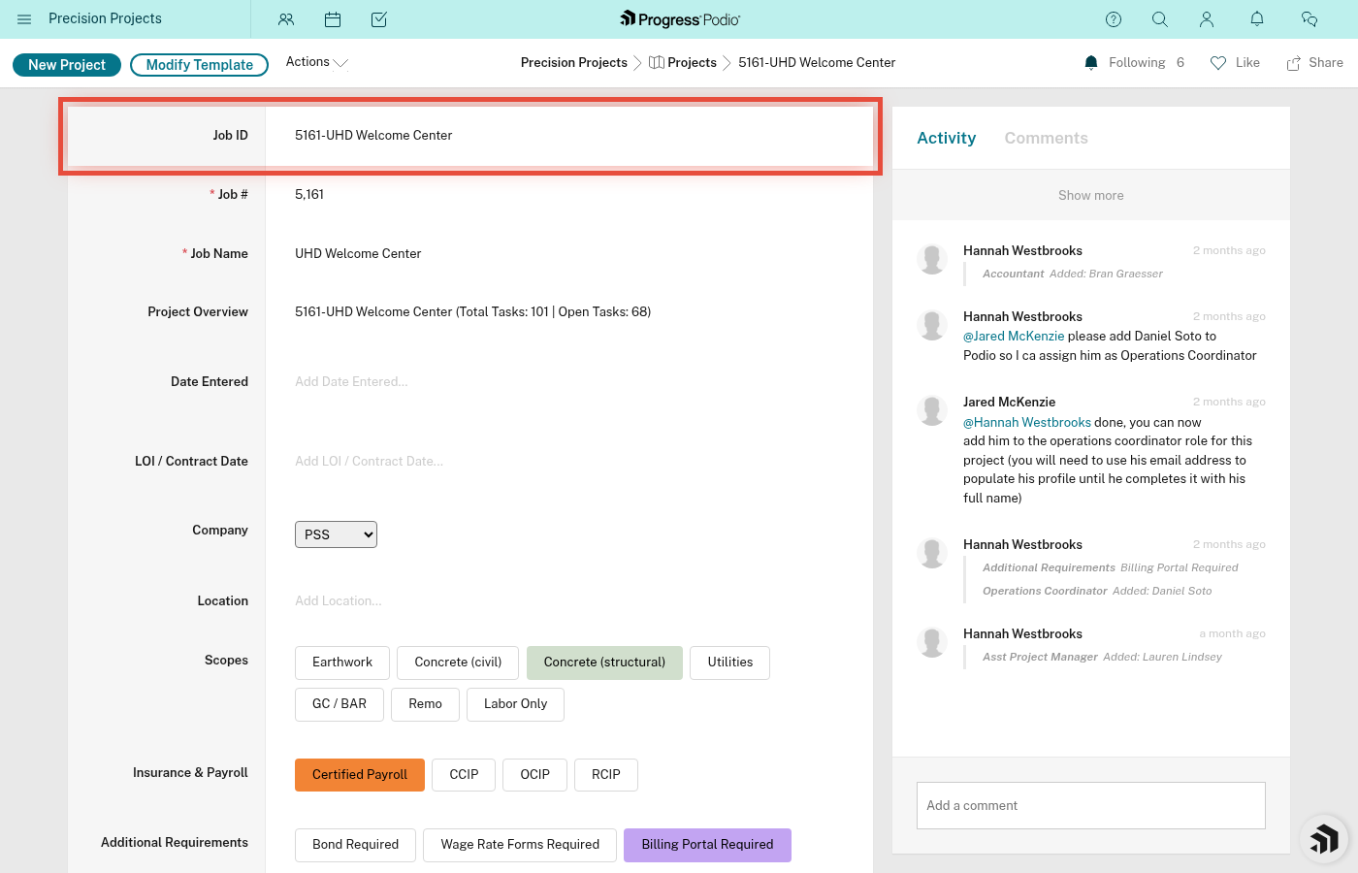1358x873 pixels.
Task: Open the Company PSS dropdown
Action: (336, 534)
